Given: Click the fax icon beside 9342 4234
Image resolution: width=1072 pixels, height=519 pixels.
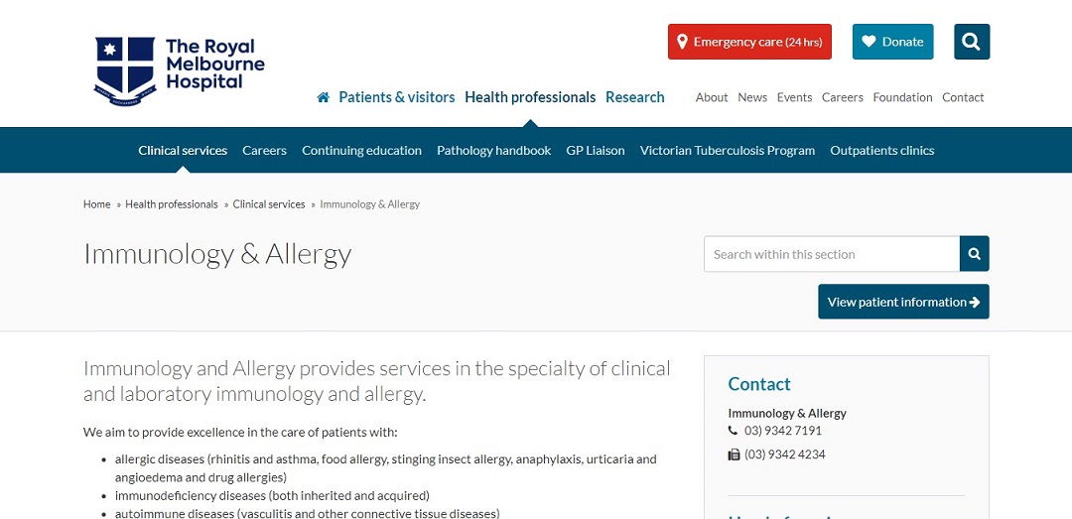Looking at the screenshot, I should pyautogui.click(x=734, y=454).
